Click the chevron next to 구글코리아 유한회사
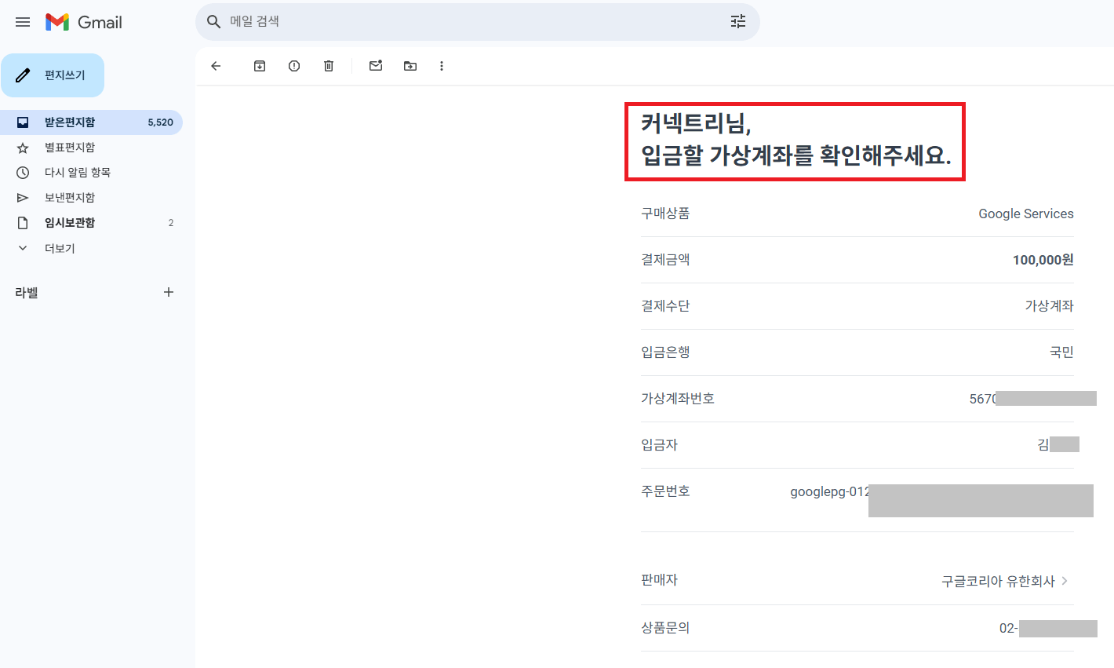This screenshot has width=1114, height=668. tap(1065, 581)
